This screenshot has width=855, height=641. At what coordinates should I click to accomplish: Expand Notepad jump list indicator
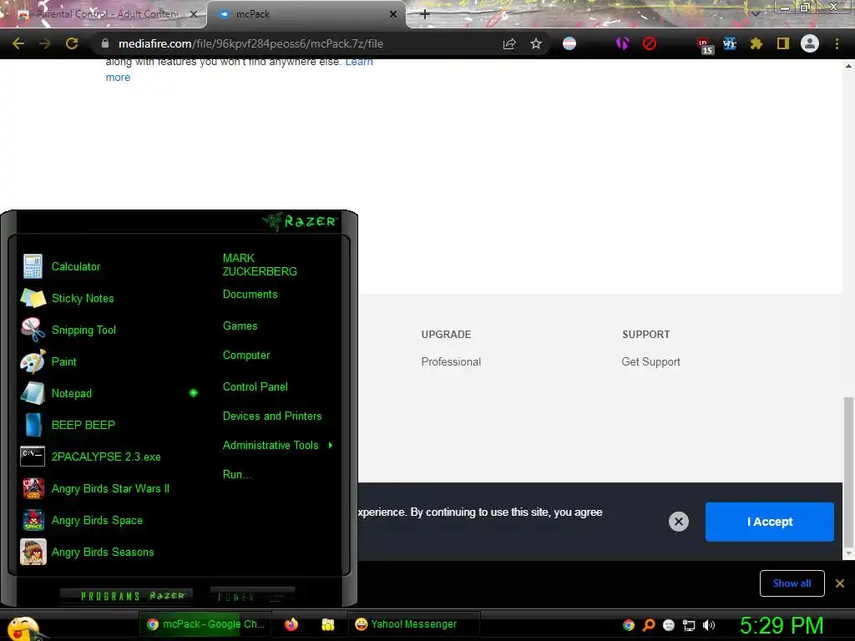tap(194, 393)
